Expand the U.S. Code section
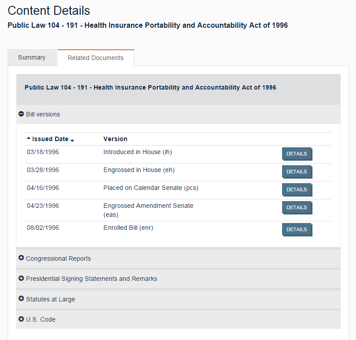This screenshot has width=356, height=340. [x=41, y=319]
